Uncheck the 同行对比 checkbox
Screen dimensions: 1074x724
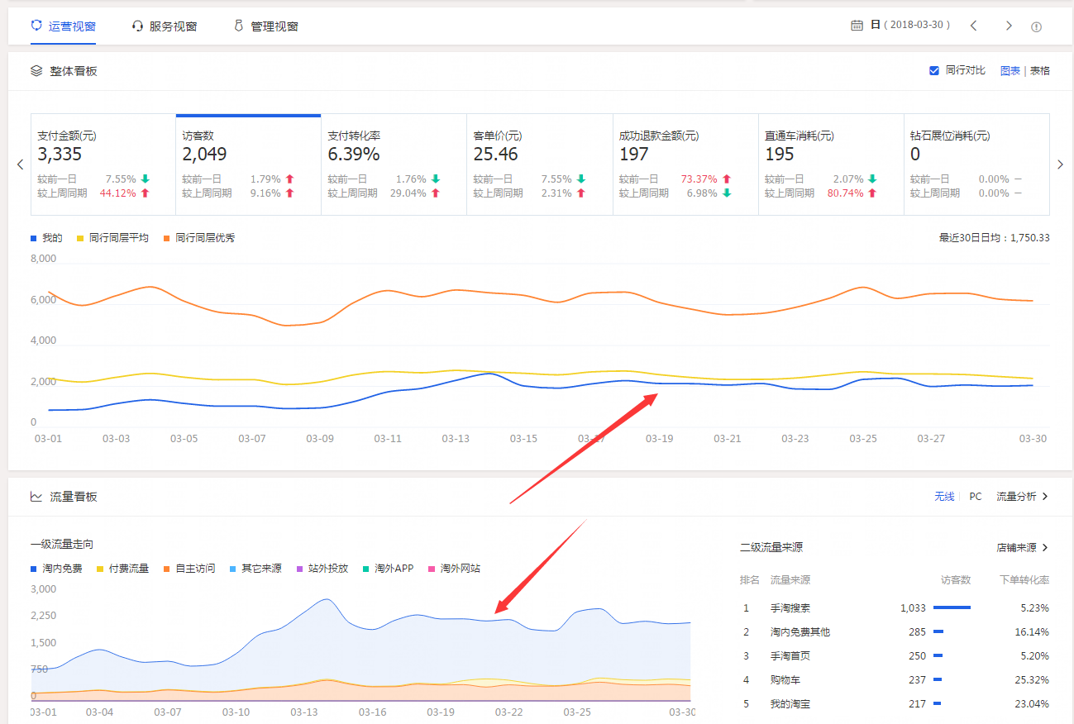point(934,71)
